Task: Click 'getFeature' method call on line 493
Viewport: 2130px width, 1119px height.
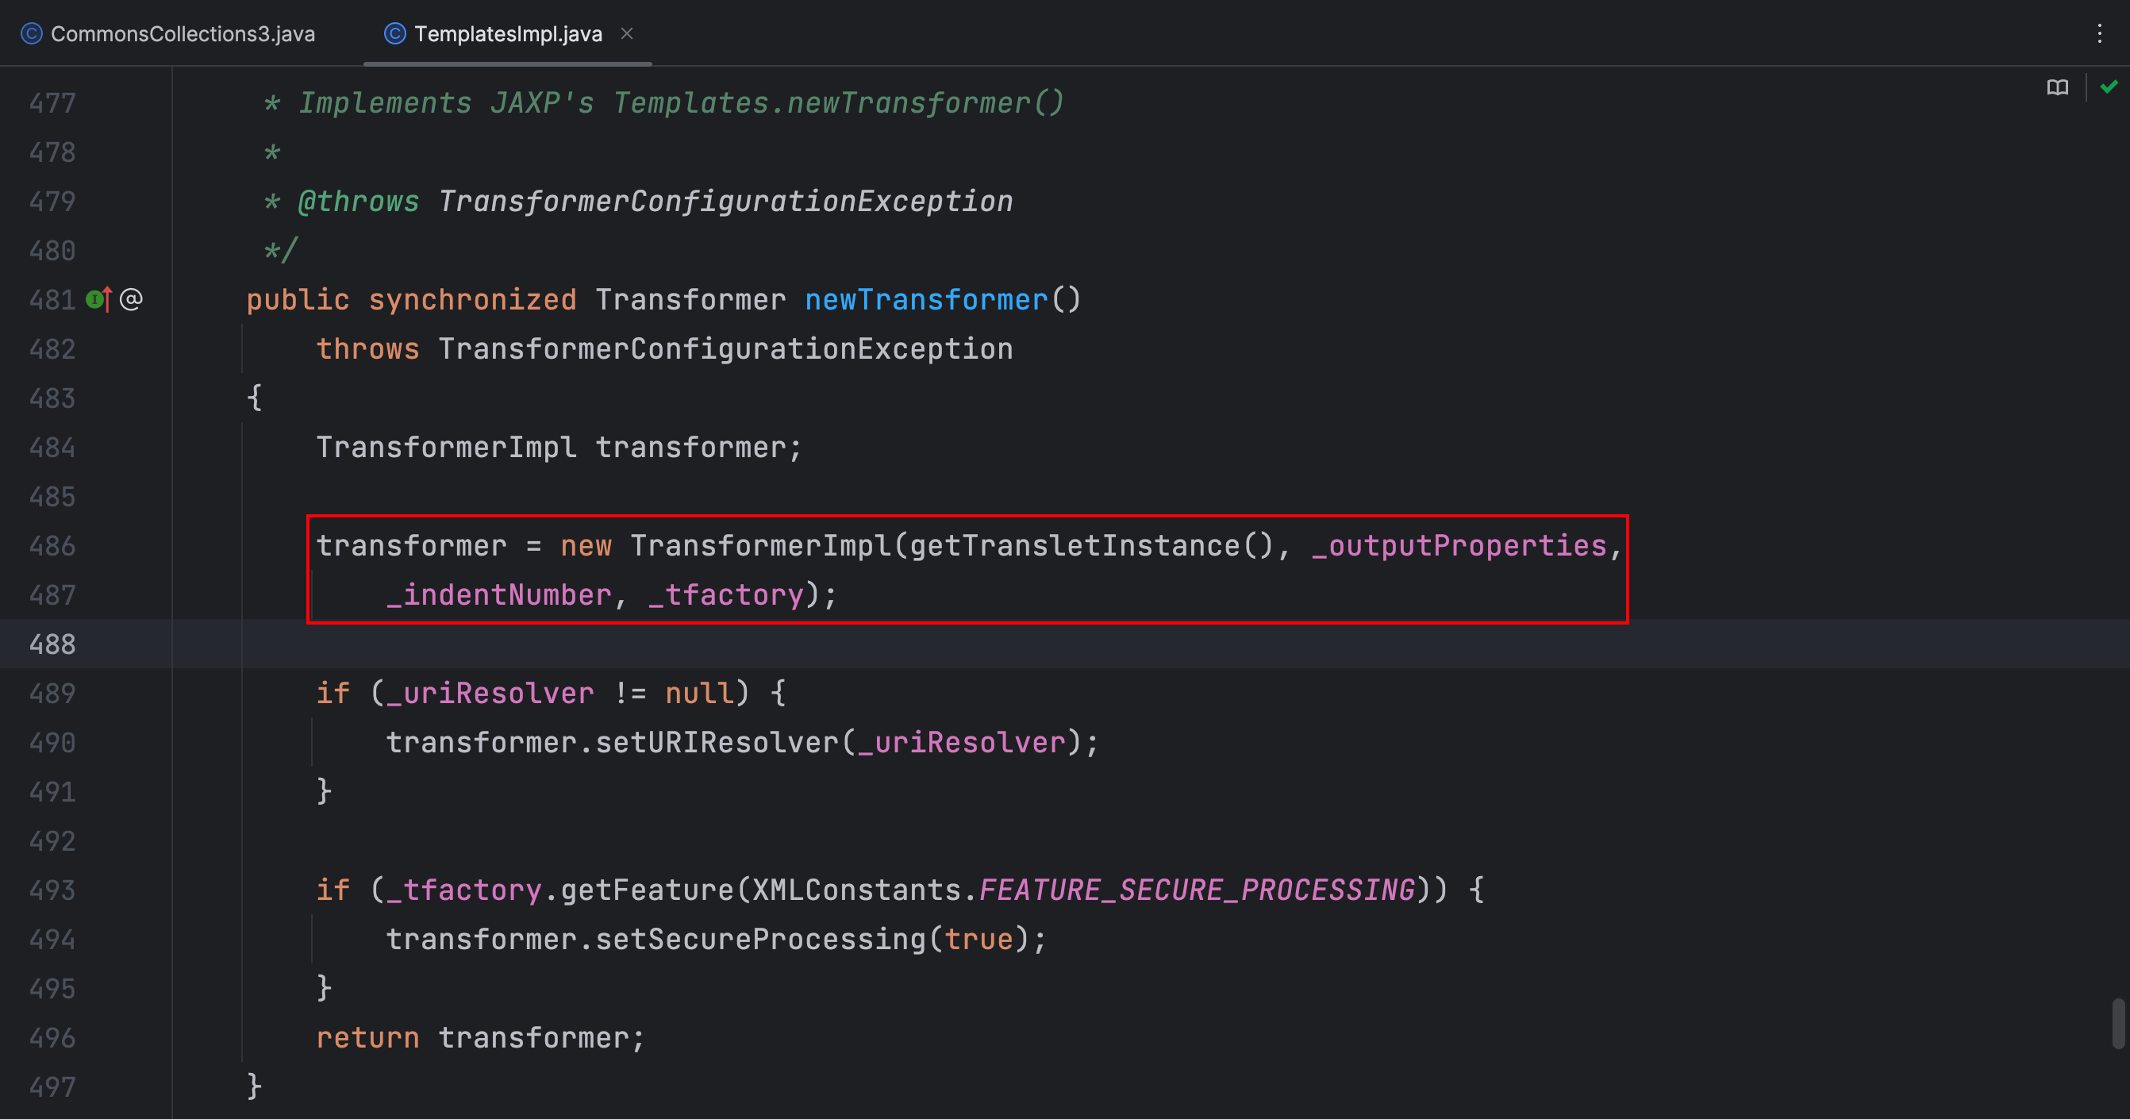Action: (647, 890)
